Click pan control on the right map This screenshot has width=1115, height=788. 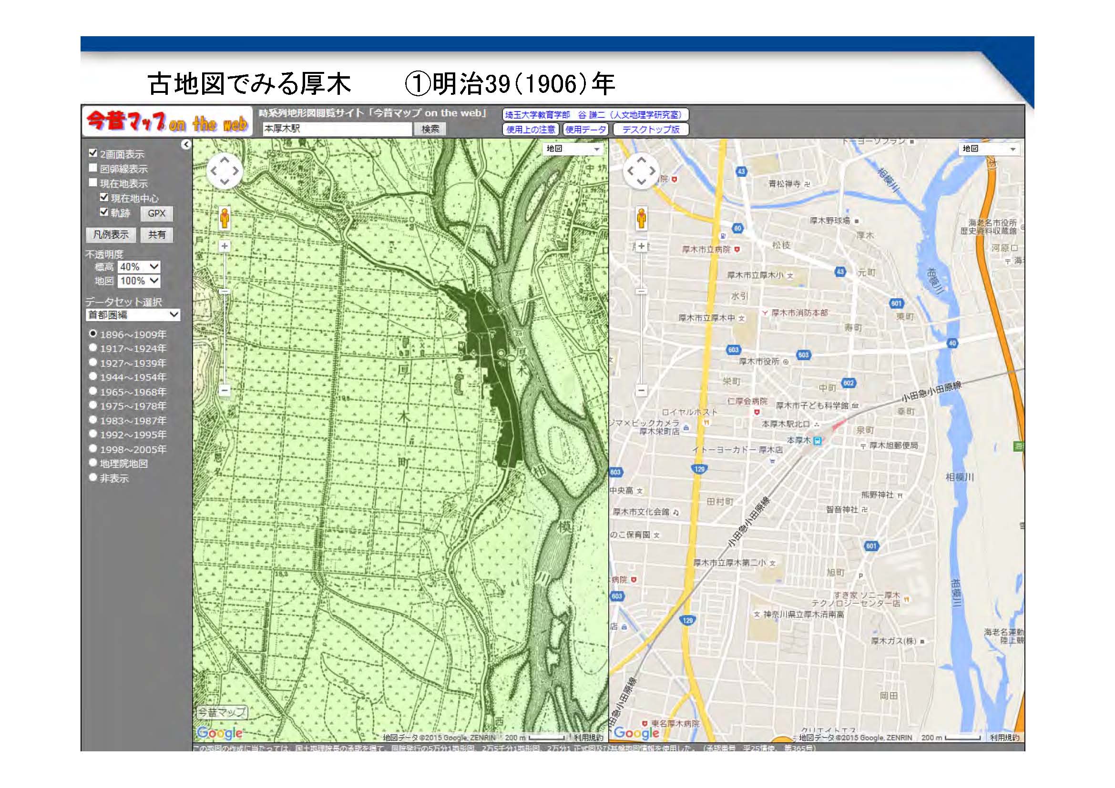642,171
